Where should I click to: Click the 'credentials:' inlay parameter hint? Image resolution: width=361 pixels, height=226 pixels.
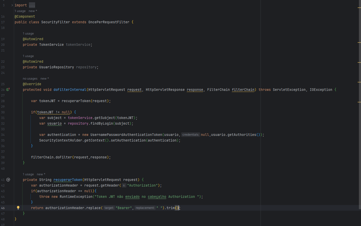(191, 135)
